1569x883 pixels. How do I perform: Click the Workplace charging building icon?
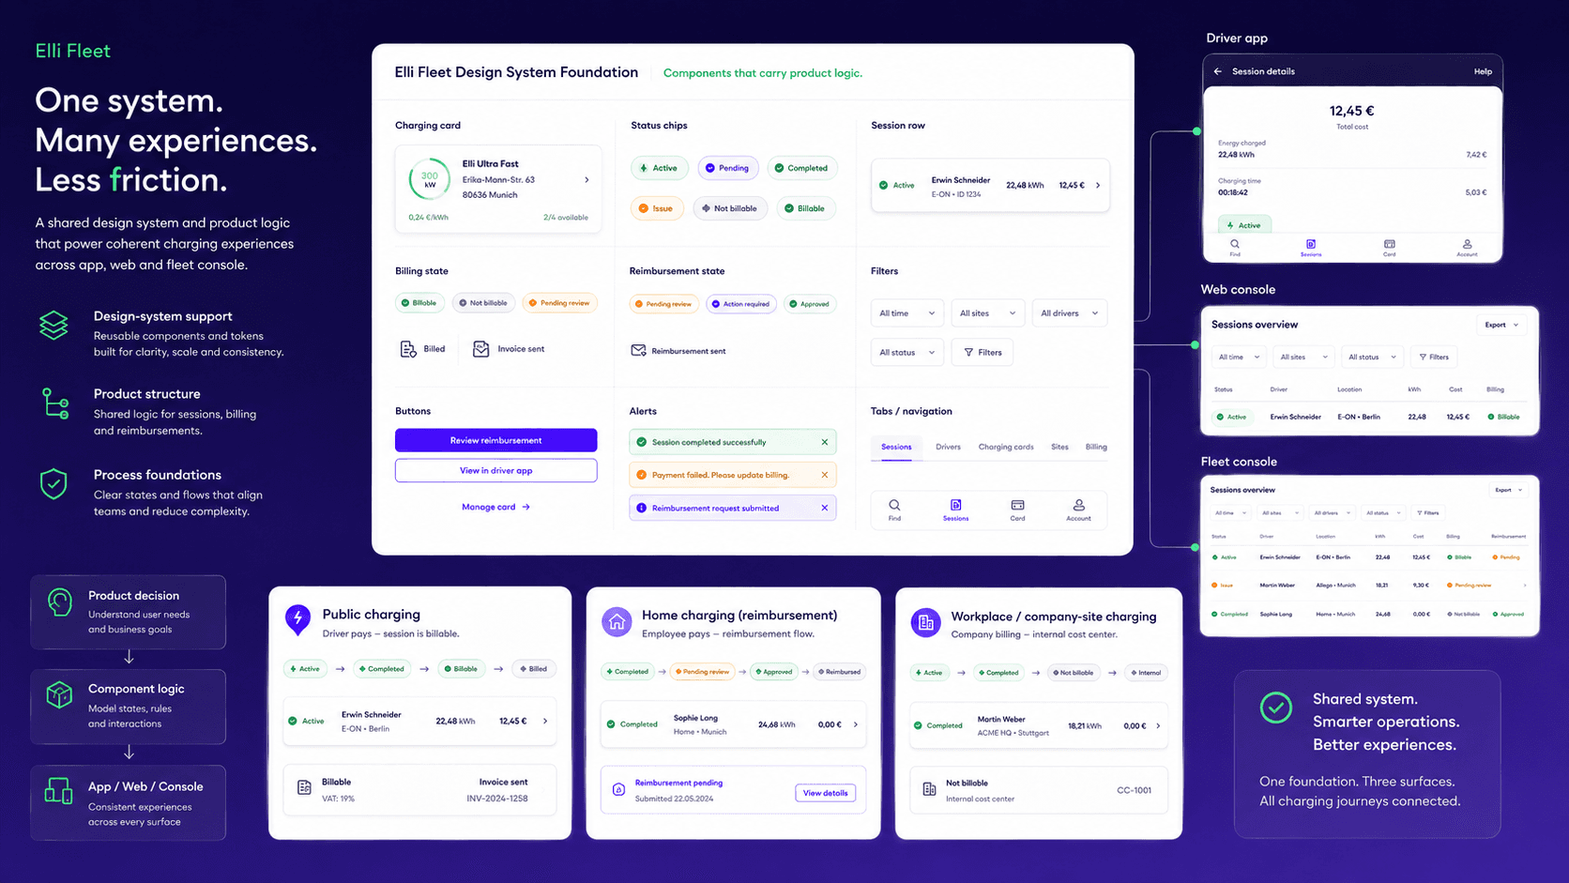[x=925, y=622]
